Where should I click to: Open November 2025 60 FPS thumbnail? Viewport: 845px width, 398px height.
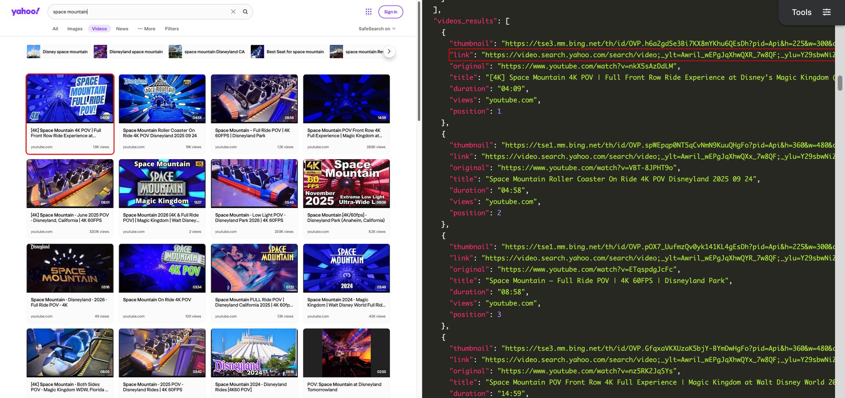[x=346, y=184]
